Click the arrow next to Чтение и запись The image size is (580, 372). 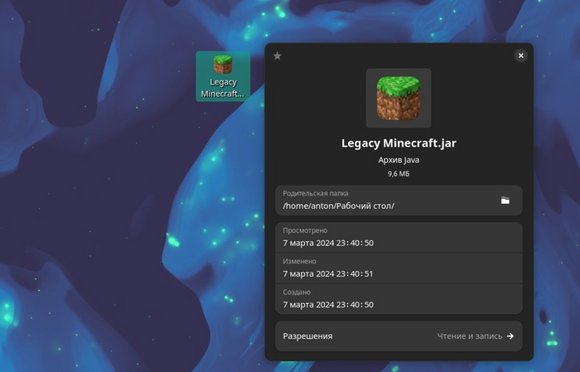coord(510,336)
